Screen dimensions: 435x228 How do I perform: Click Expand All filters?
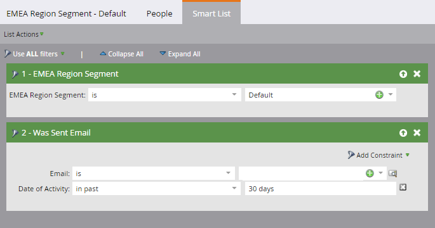click(180, 54)
